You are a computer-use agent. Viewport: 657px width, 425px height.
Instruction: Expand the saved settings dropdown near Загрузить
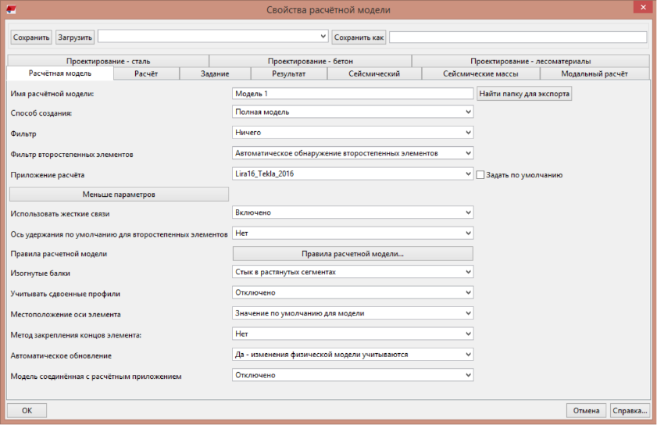pyautogui.click(x=212, y=37)
